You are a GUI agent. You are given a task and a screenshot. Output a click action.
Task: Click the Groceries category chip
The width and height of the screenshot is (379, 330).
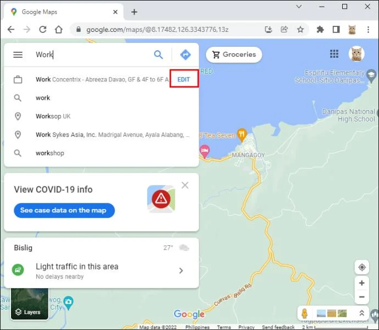[x=234, y=54]
